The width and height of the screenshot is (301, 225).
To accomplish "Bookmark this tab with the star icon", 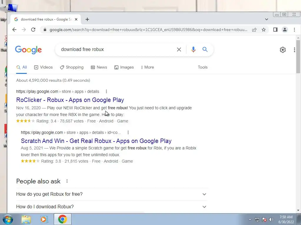I will coord(264,30).
